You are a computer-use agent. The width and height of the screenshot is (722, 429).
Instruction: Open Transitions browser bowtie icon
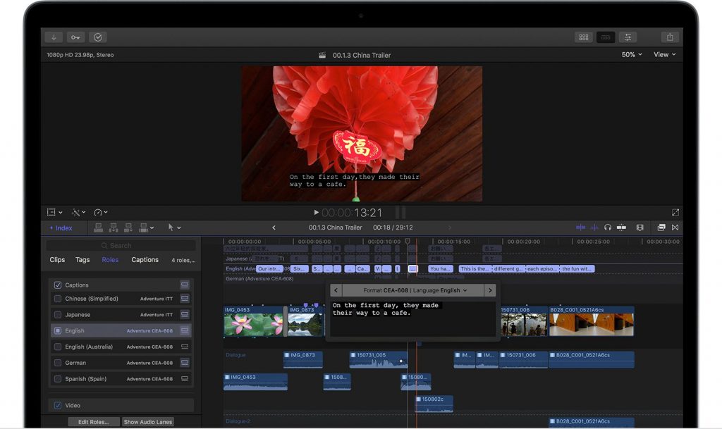(675, 227)
